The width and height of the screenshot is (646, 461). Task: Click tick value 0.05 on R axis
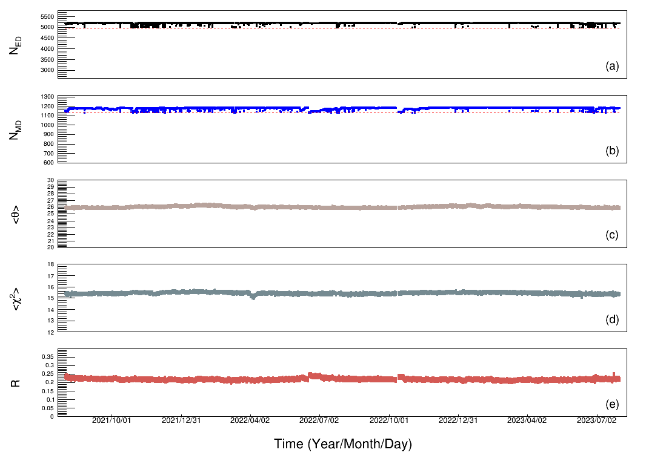pos(48,408)
